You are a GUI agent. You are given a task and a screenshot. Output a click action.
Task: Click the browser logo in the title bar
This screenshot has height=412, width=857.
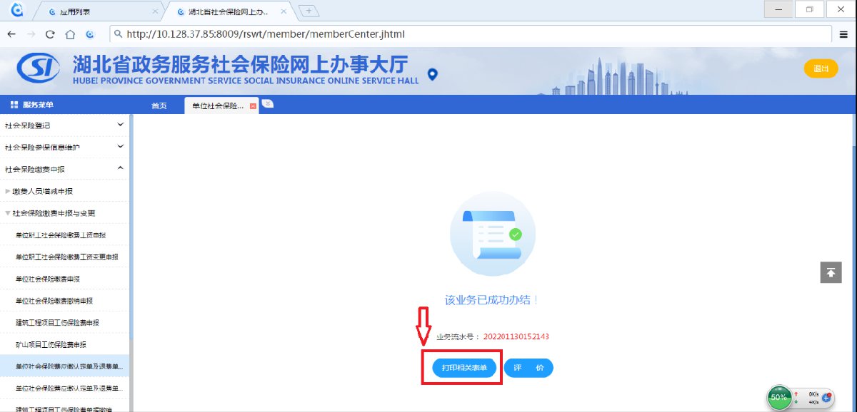click(x=17, y=10)
